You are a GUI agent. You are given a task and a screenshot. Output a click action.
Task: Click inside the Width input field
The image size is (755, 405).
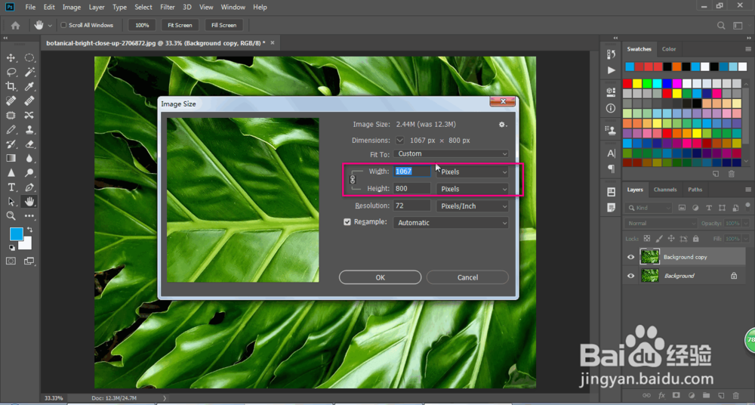point(412,172)
